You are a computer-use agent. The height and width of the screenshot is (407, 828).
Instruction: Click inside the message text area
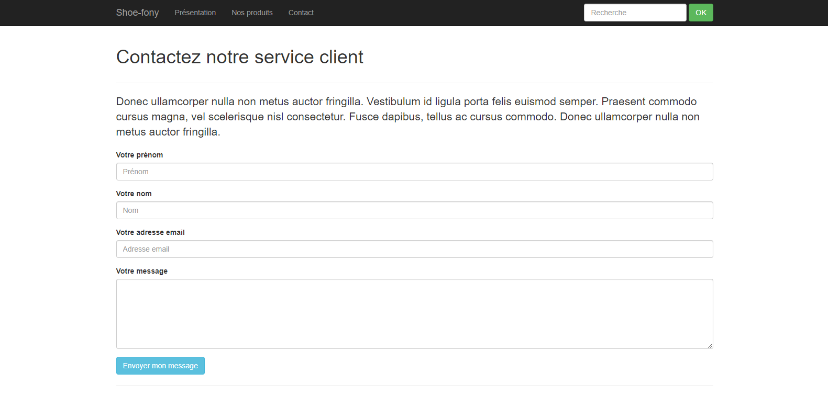click(x=414, y=313)
